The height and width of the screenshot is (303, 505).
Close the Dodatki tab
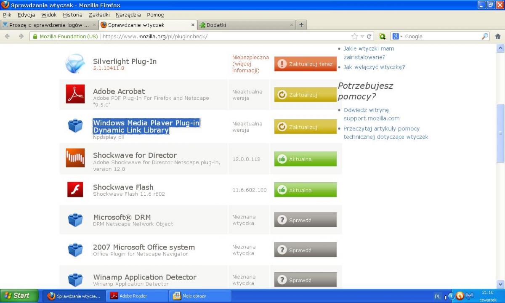point(292,25)
